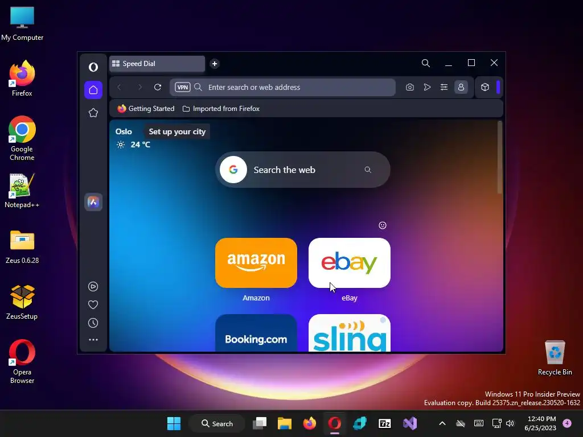The height and width of the screenshot is (437, 583).
Task: Open the Extensions cube icon
Action: (485, 87)
